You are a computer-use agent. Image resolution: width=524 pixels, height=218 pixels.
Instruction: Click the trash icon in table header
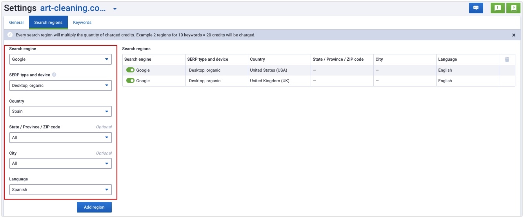pyautogui.click(x=507, y=59)
